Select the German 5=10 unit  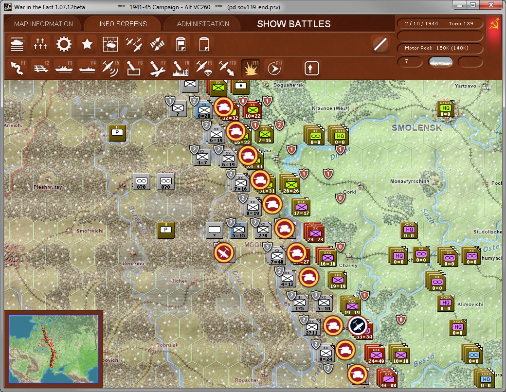[324, 303]
